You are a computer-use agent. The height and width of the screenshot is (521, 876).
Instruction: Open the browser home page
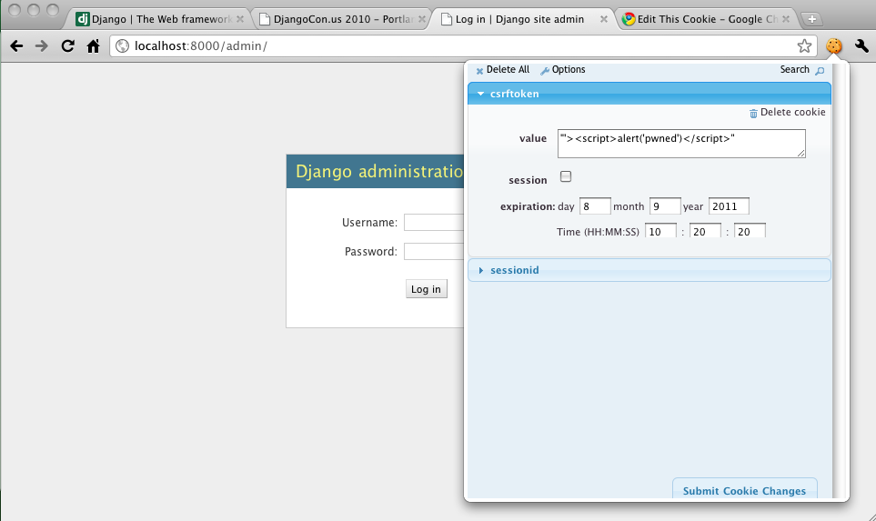coord(94,45)
